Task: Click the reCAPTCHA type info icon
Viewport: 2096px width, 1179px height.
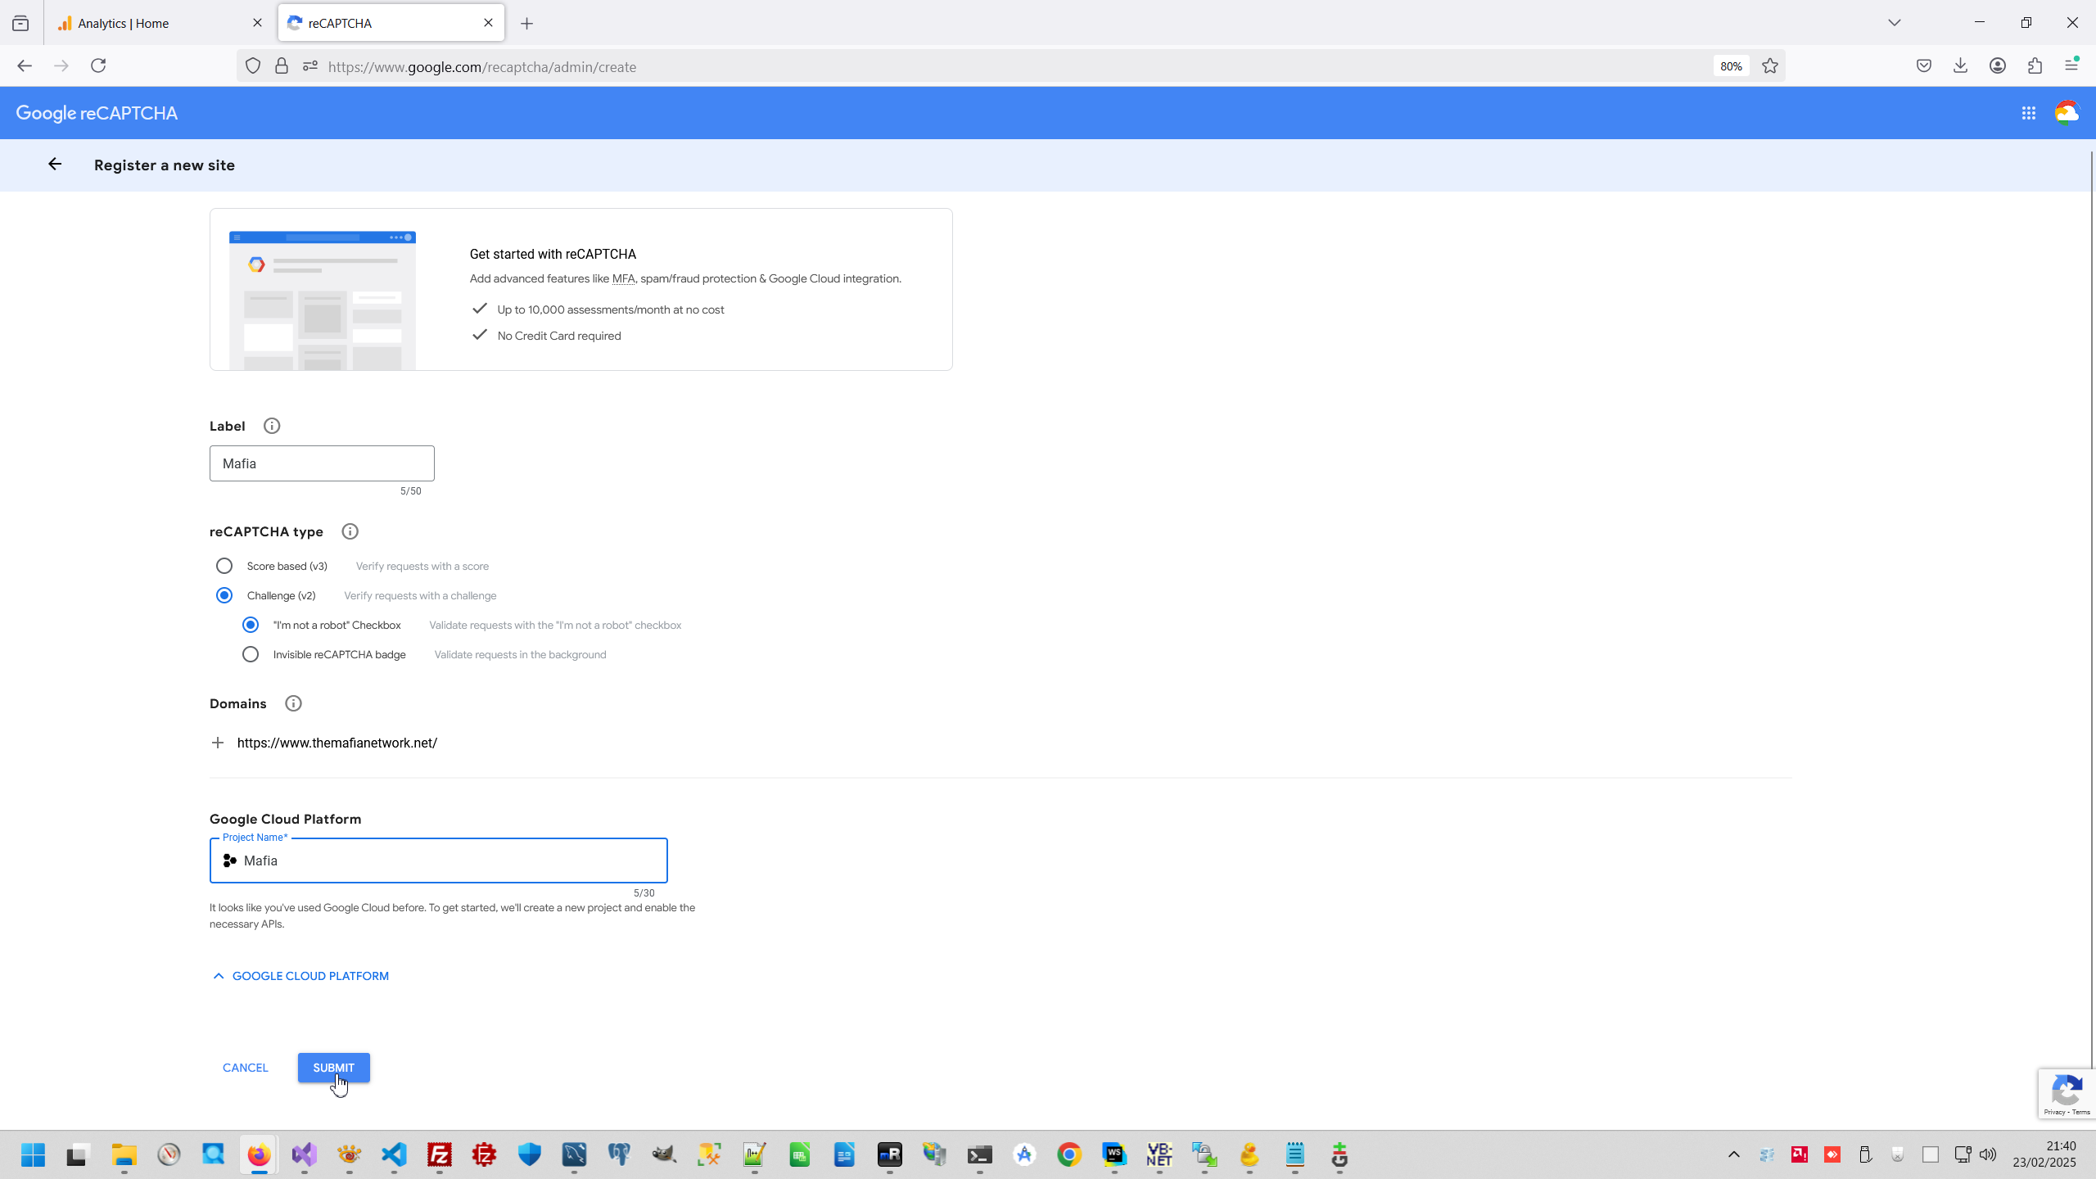Action: pyautogui.click(x=350, y=531)
